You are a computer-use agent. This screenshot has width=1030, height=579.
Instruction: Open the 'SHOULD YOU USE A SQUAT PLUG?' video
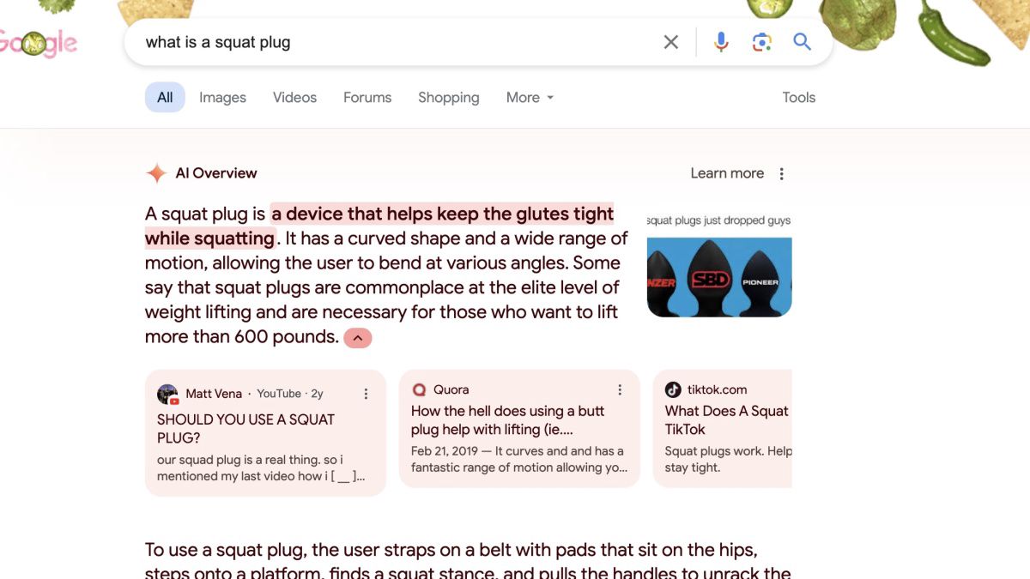point(245,429)
